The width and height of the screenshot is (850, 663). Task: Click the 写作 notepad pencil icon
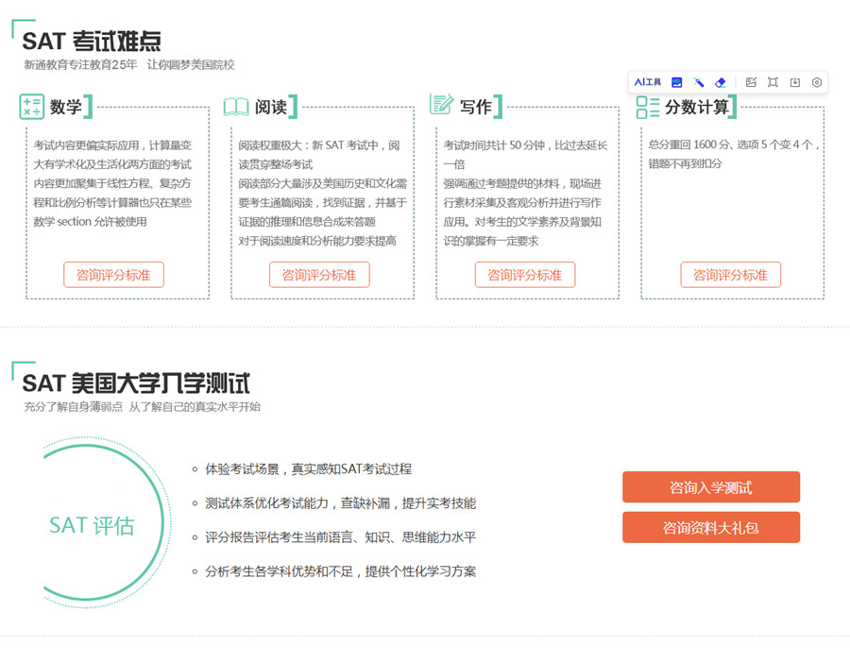click(x=441, y=105)
